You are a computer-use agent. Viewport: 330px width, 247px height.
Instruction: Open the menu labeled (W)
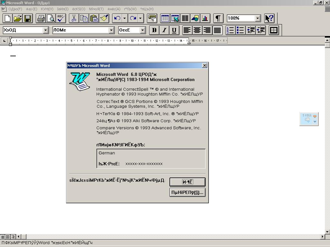tap(130, 9)
